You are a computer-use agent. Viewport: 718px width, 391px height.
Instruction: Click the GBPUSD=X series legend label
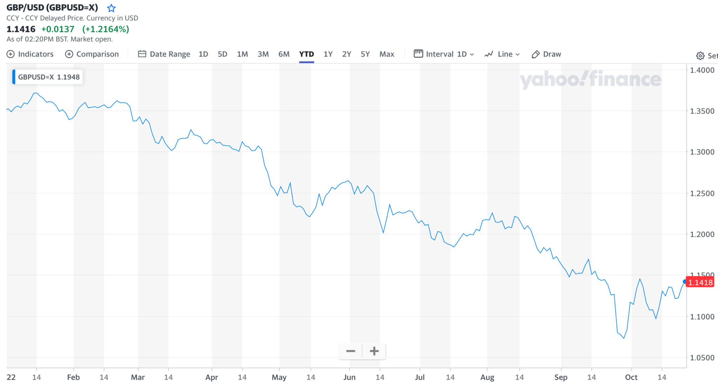click(49, 77)
